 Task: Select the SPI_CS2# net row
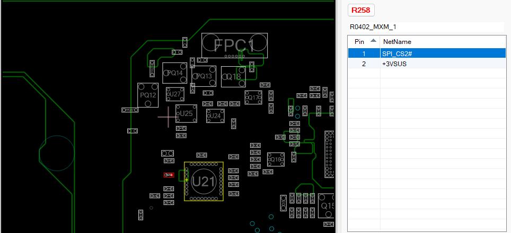pos(427,53)
